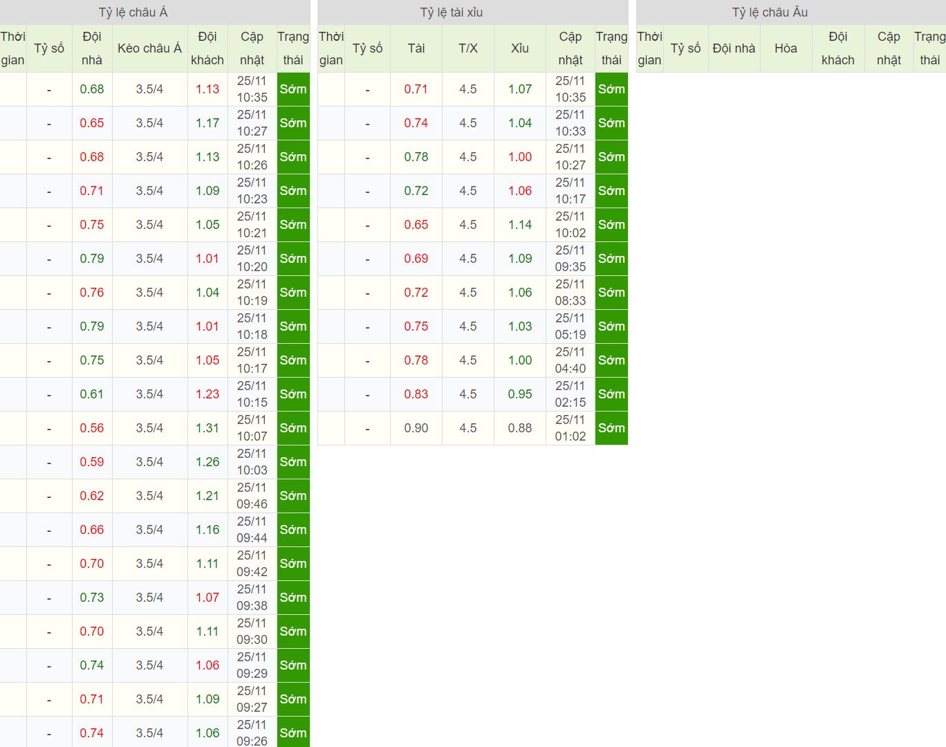Click home odds 0.62 in châu Á table
Viewport: 946px width, 747px height.
coord(92,496)
